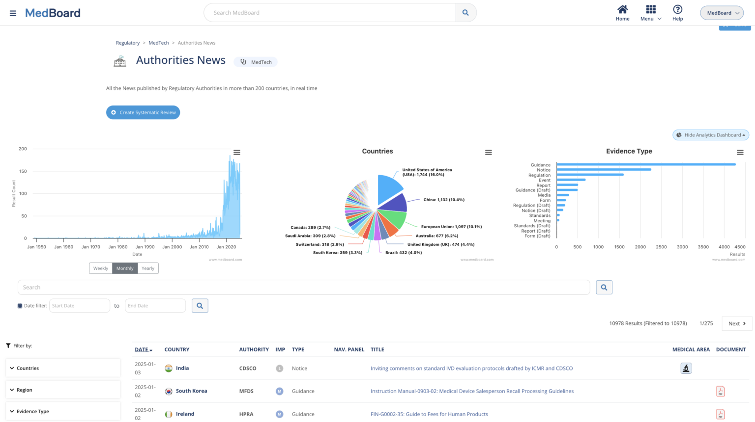Open the timeline chart's export menu icon
Image resolution: width=755 pixels, height=422 pixels.
[x=238, y=152]
